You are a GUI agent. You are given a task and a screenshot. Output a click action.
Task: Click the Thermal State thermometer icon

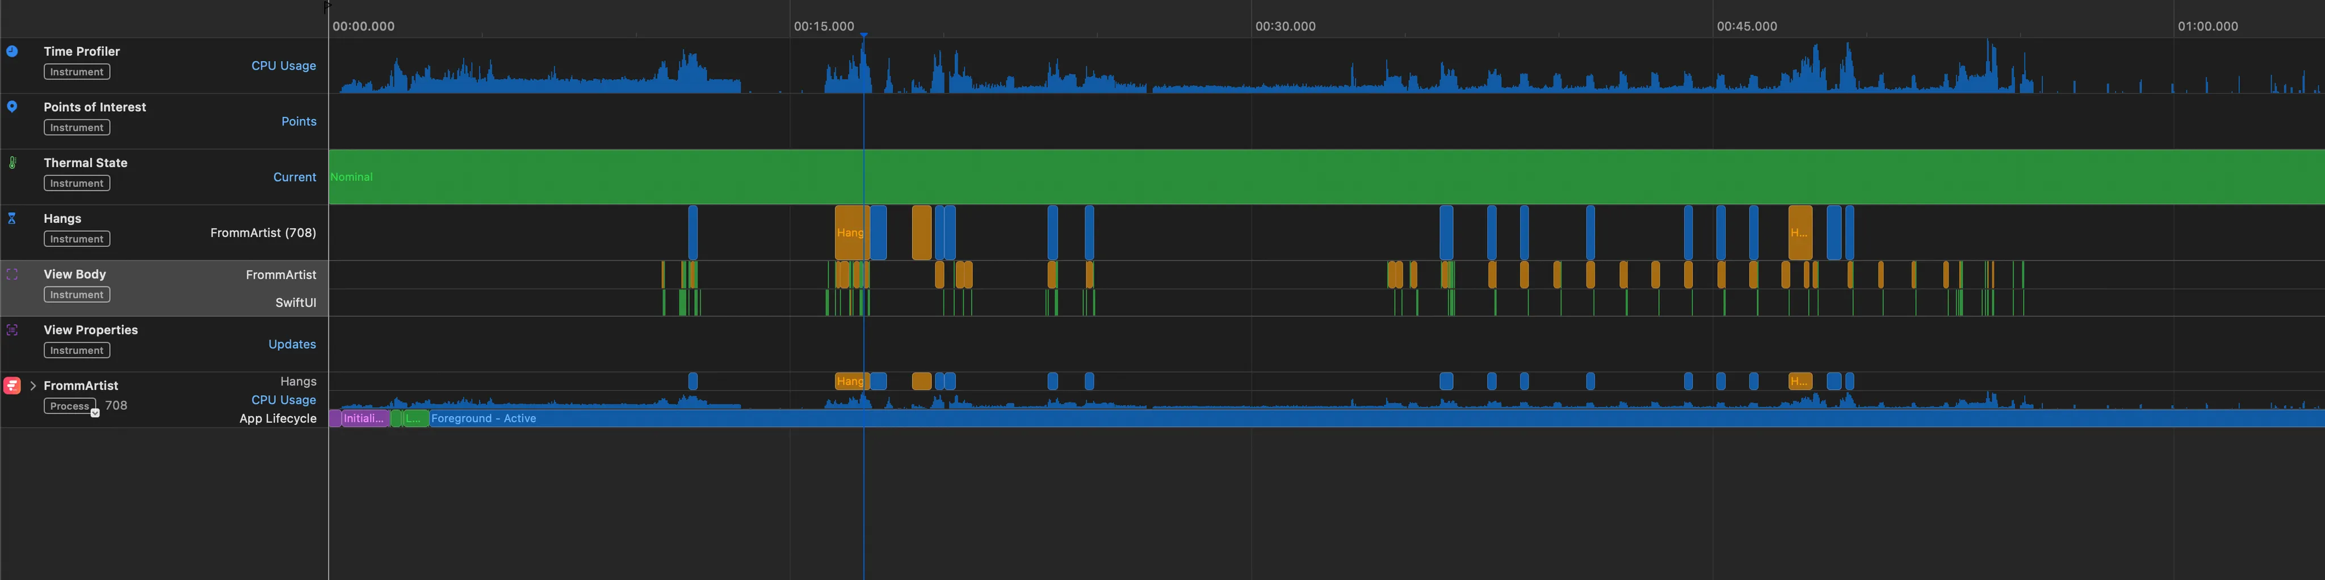pyautogui.click(x=12, y=162)
